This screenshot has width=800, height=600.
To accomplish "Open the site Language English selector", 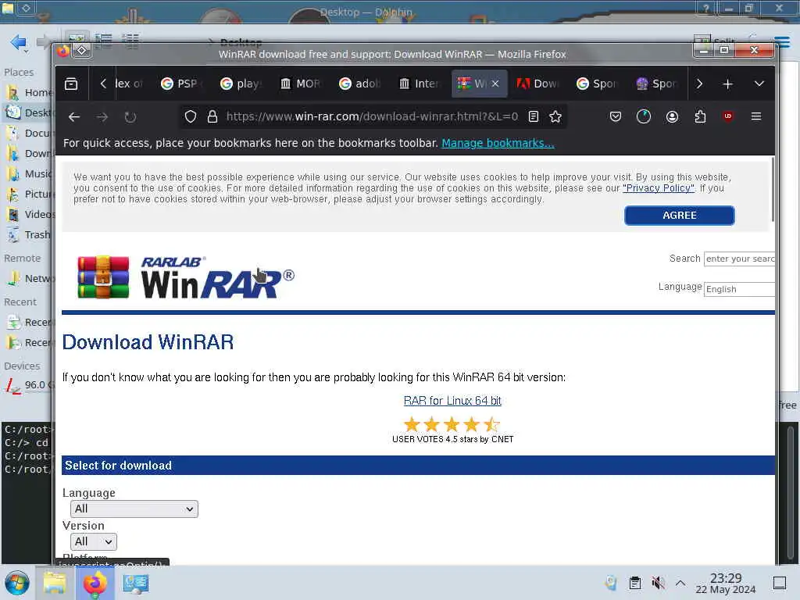I will click(x=739, y=289).
